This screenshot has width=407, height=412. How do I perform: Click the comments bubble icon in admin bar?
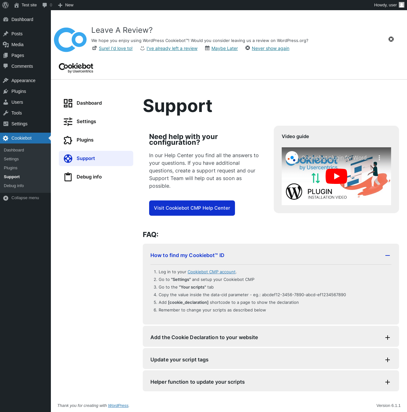(45, 5)
